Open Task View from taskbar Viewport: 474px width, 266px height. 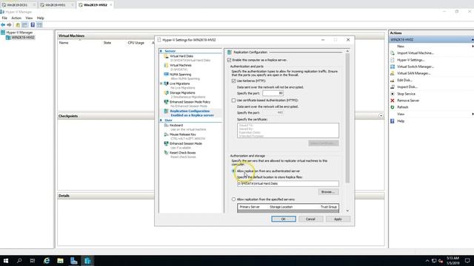pos(33,261)
